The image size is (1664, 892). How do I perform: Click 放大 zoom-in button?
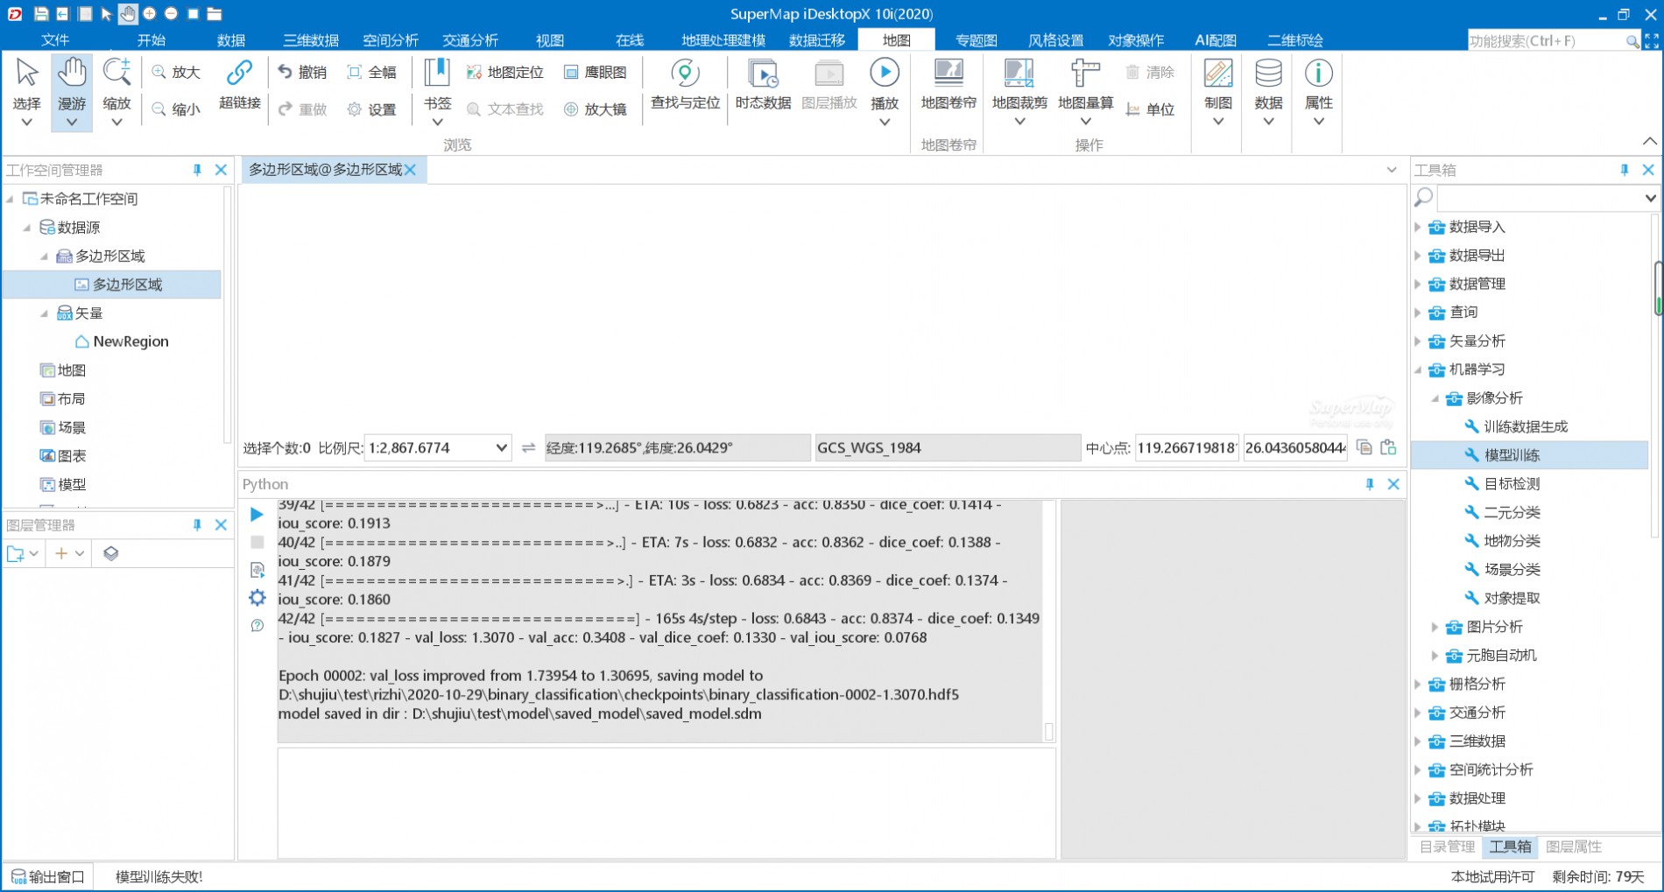[x=176, y=72]
